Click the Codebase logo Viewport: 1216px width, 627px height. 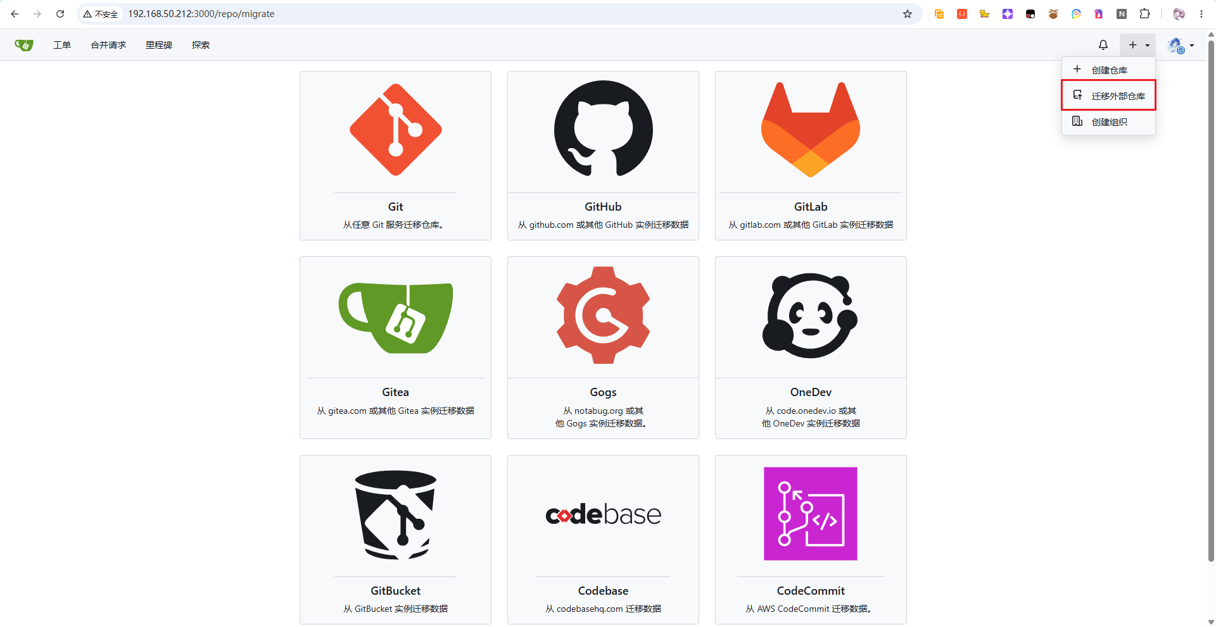604,514
